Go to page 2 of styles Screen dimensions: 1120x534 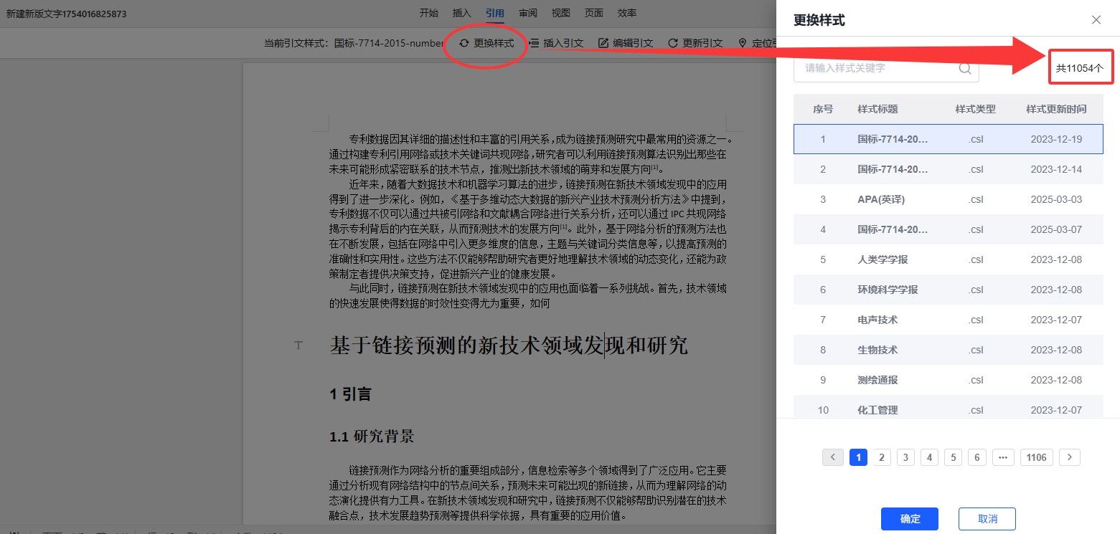click(882, 457)
